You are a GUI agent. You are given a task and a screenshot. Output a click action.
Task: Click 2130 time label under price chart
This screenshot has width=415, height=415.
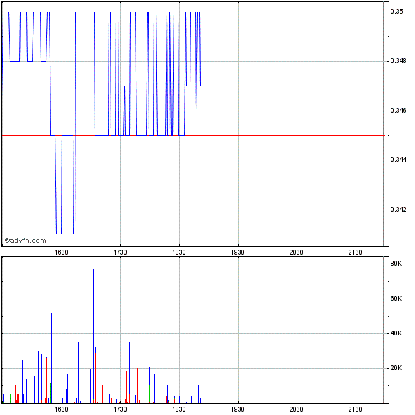pos(355,252)
